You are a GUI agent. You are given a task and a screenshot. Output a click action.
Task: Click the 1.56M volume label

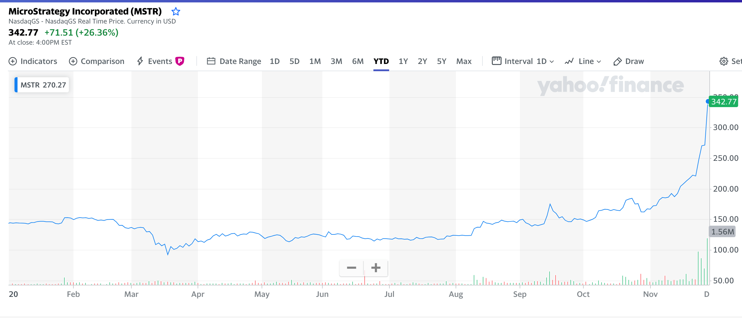click(722, 232)
